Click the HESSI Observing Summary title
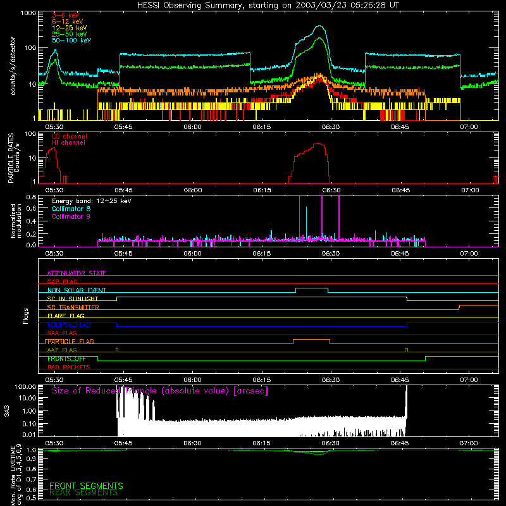Image resolution: width=506 pixels, height=506 pixels. click(268, 6)
